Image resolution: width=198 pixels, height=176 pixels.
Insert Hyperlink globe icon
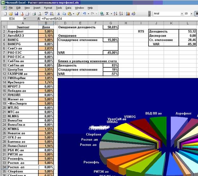102,14
